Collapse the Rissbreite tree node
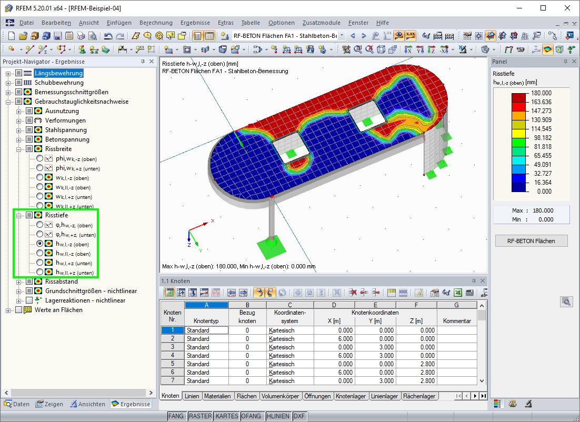This screenshot has width=580, height=422. point(18,149)
